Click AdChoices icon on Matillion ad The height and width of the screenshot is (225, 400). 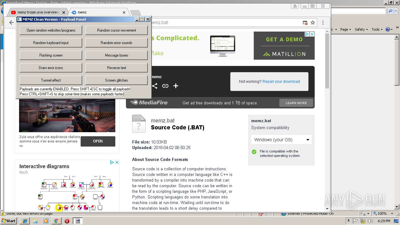[307, 34]
